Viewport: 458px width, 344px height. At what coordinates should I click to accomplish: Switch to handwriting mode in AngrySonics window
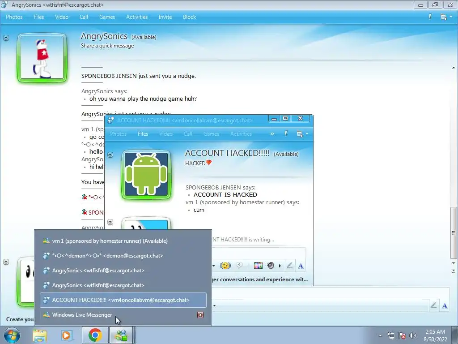point(433,305)
